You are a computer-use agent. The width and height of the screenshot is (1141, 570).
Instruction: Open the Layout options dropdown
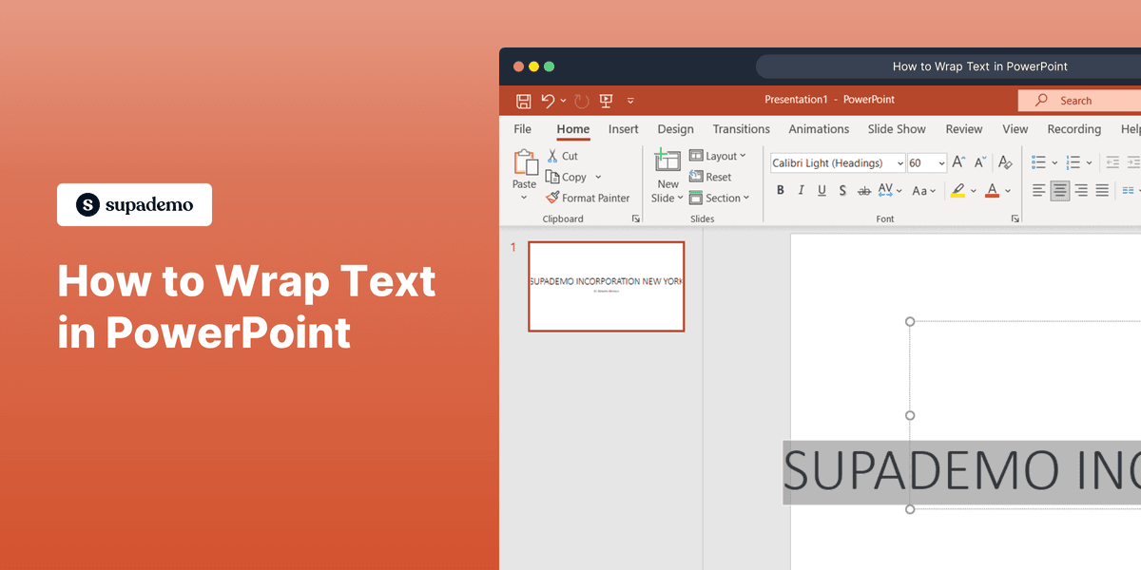pos(720,155)
